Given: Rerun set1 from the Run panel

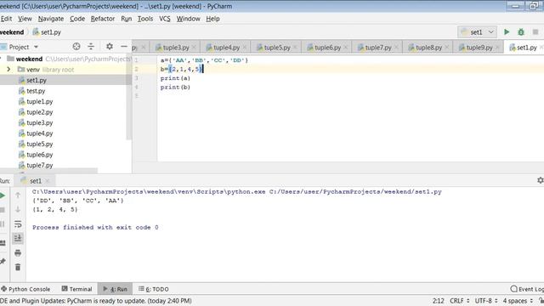Looking at the screenshot, I should pos(3,195).
